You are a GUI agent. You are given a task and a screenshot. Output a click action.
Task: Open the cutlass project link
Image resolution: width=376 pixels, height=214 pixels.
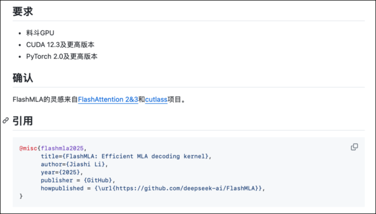pyautogui.click(x=156, y=99)
